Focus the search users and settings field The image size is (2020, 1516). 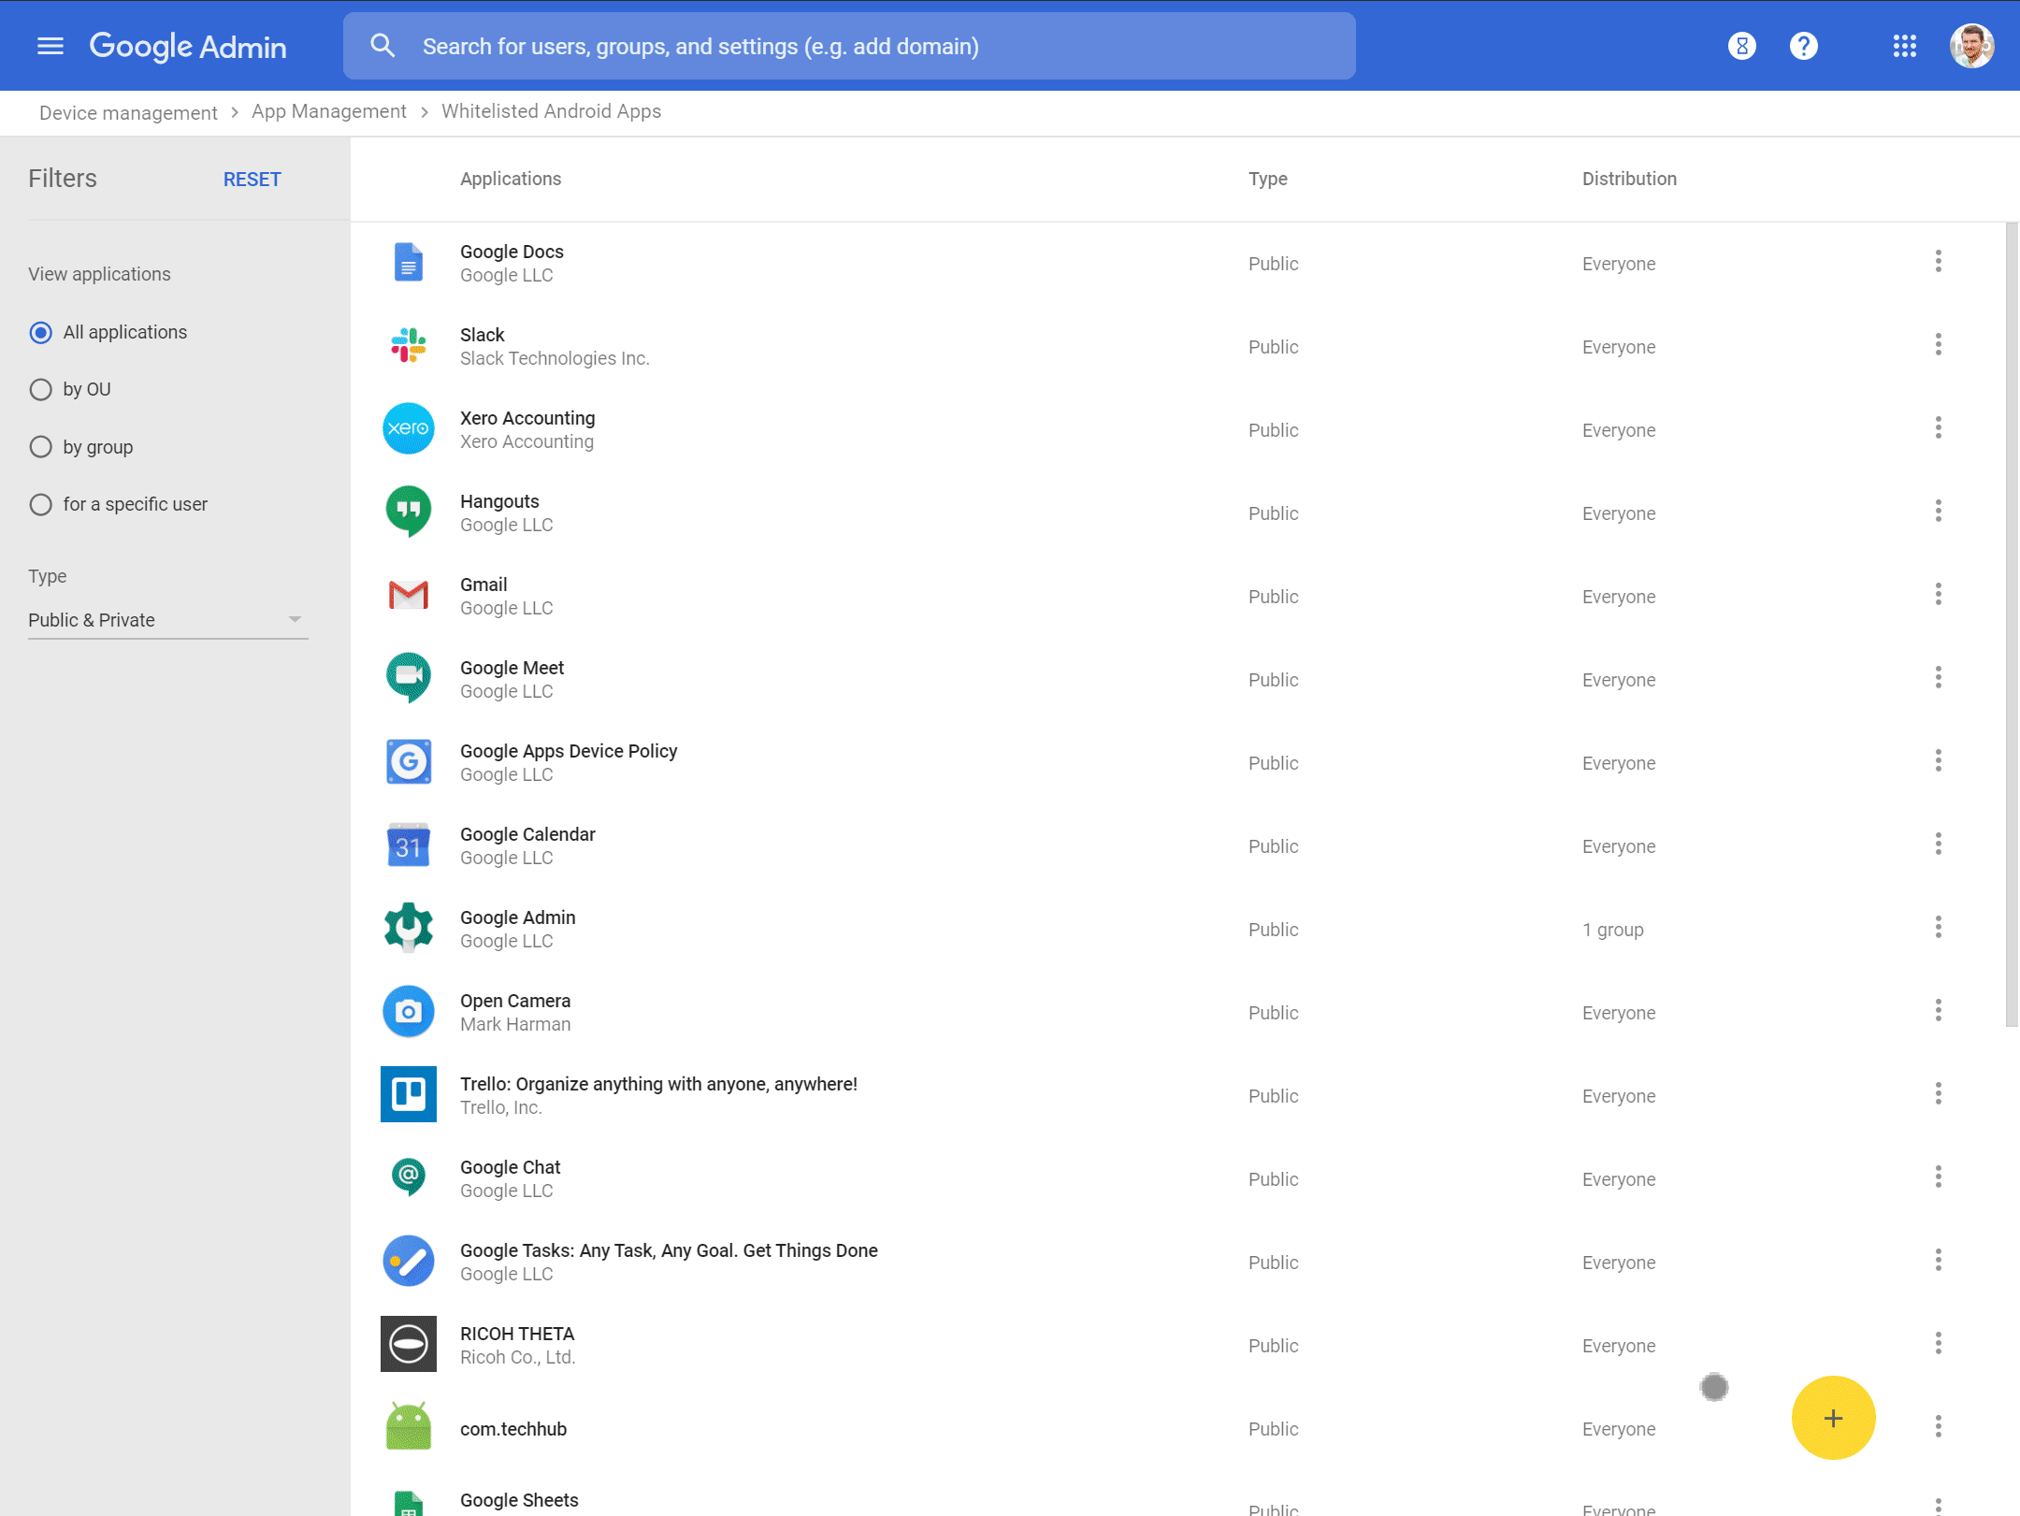849,46
